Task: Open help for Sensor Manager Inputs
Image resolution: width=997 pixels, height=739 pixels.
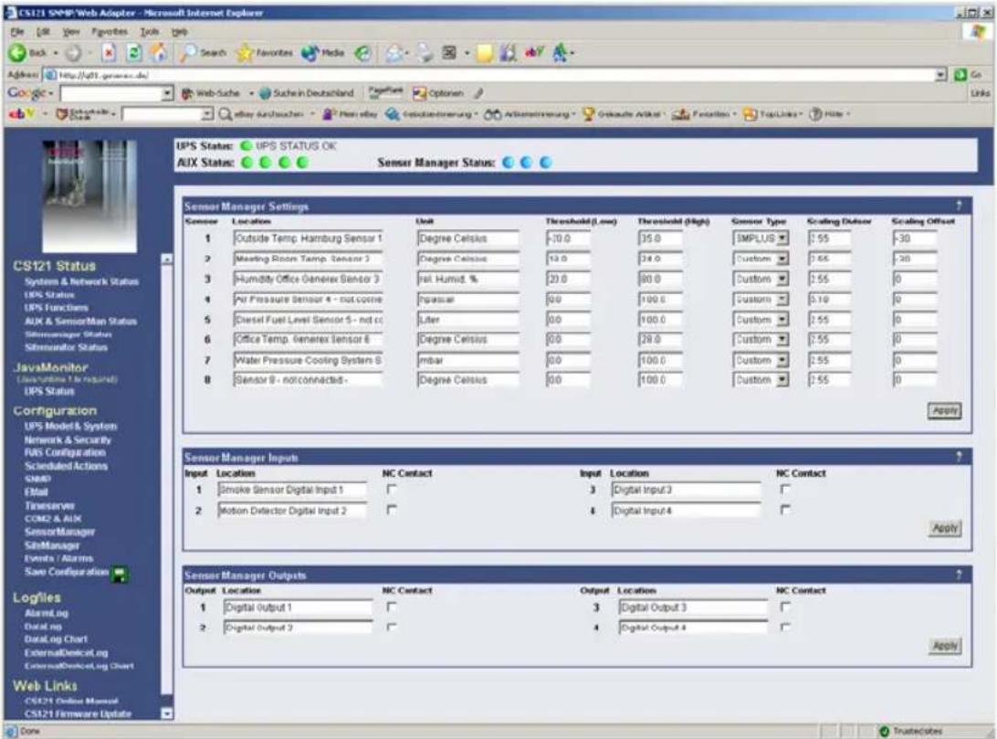Action: click(960, 457)
